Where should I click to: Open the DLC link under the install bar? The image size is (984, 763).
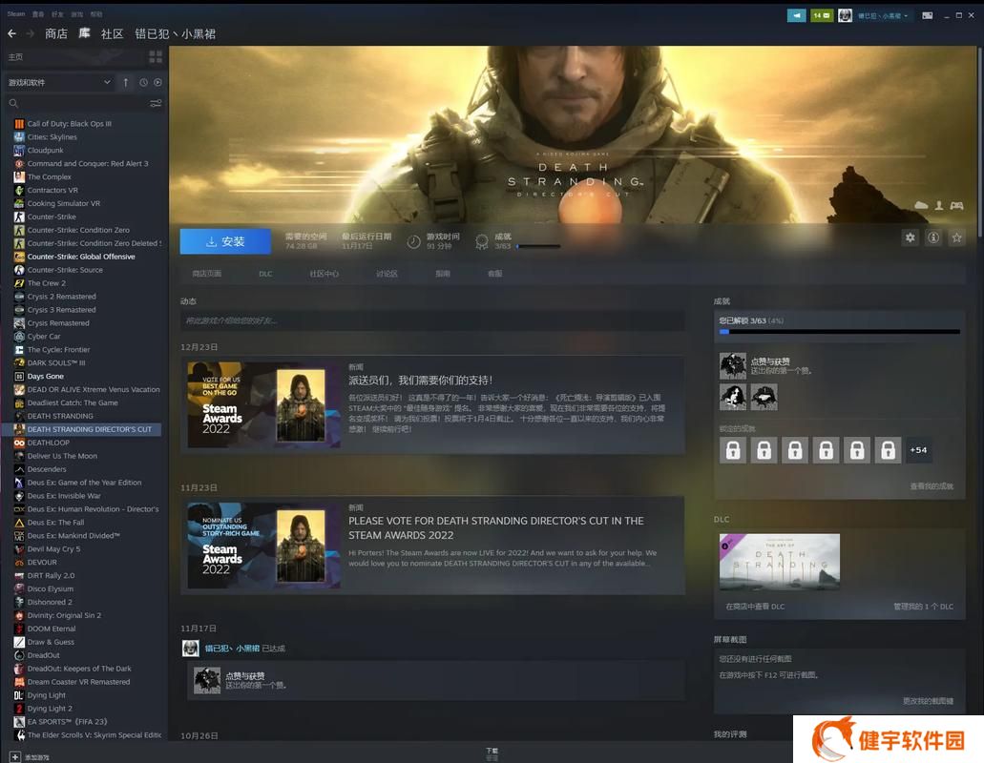point(265,274)
